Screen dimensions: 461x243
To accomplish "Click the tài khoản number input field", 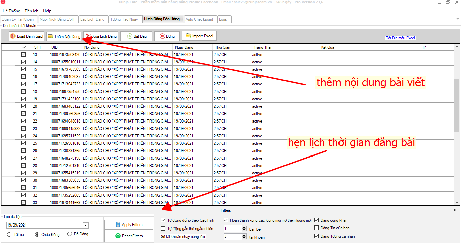I will pyautogui.click(x=233, y=237).
